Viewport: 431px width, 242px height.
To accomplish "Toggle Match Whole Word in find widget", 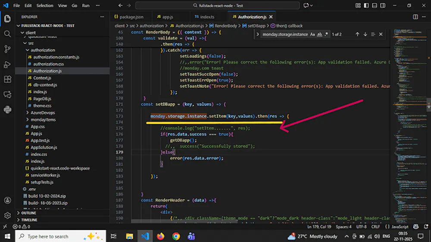I will (x=320, y=34).
